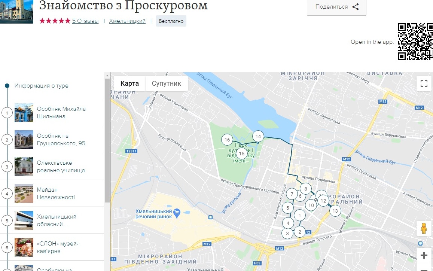
Task: Click the QR code image
Action: pyautogui.click(x=415, y=42)
